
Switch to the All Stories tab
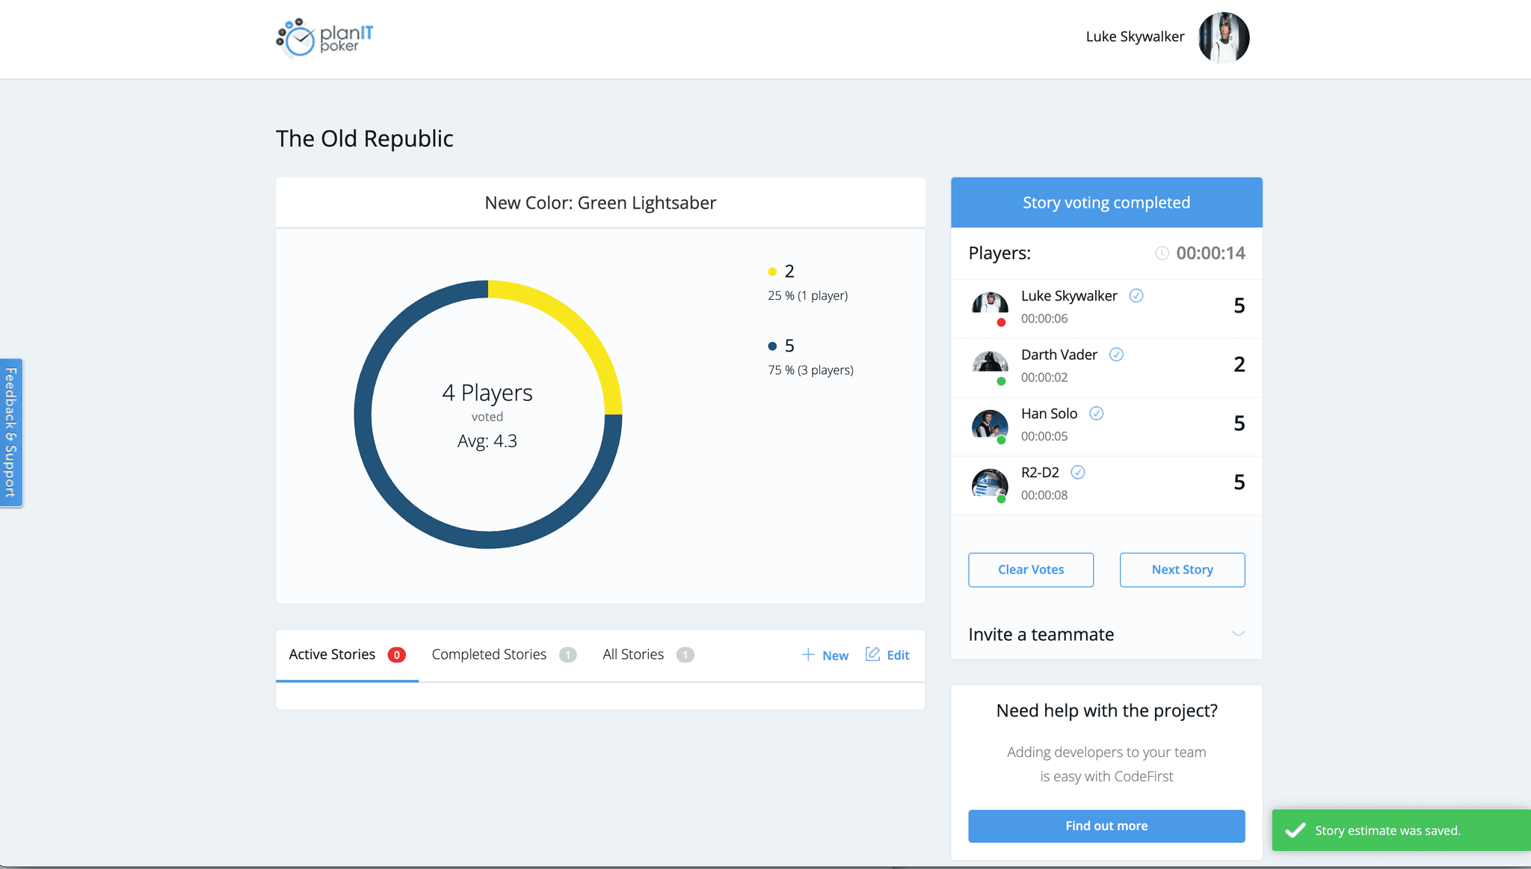pyautogui.click(x=632, y=654)
